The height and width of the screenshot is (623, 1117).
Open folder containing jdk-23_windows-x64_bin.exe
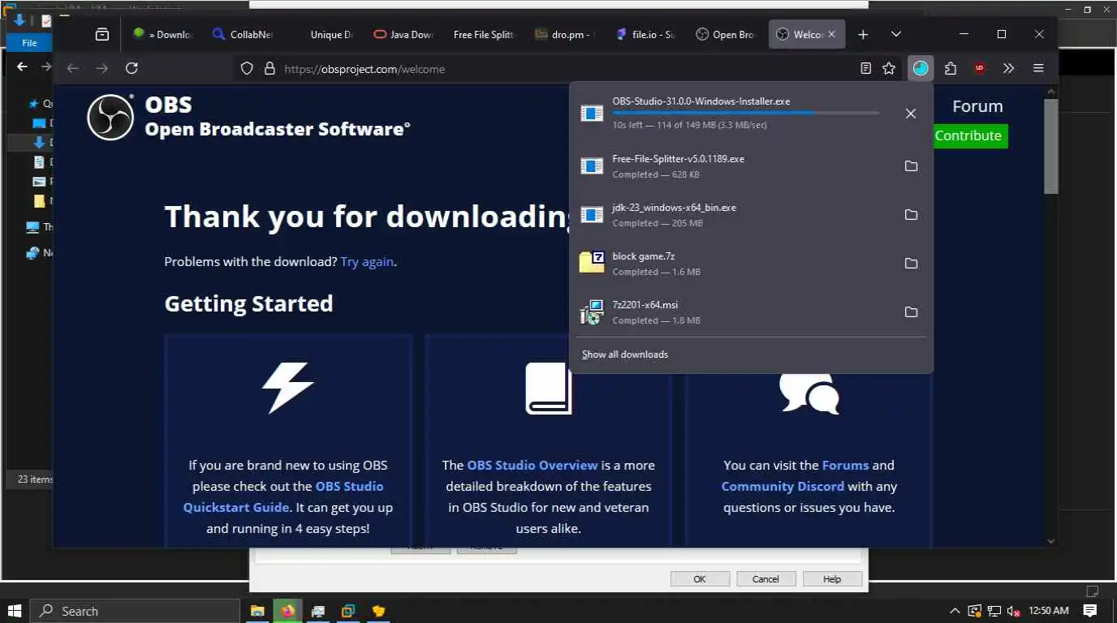point(911,215)
